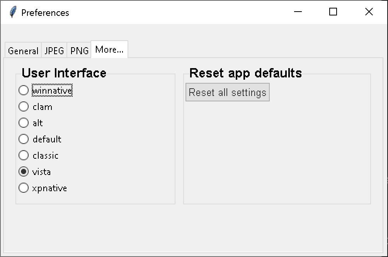The height and width of the screenshot is (257, 388).
Task: Click the feather app icon in title bar
Action: pos(13,12)
